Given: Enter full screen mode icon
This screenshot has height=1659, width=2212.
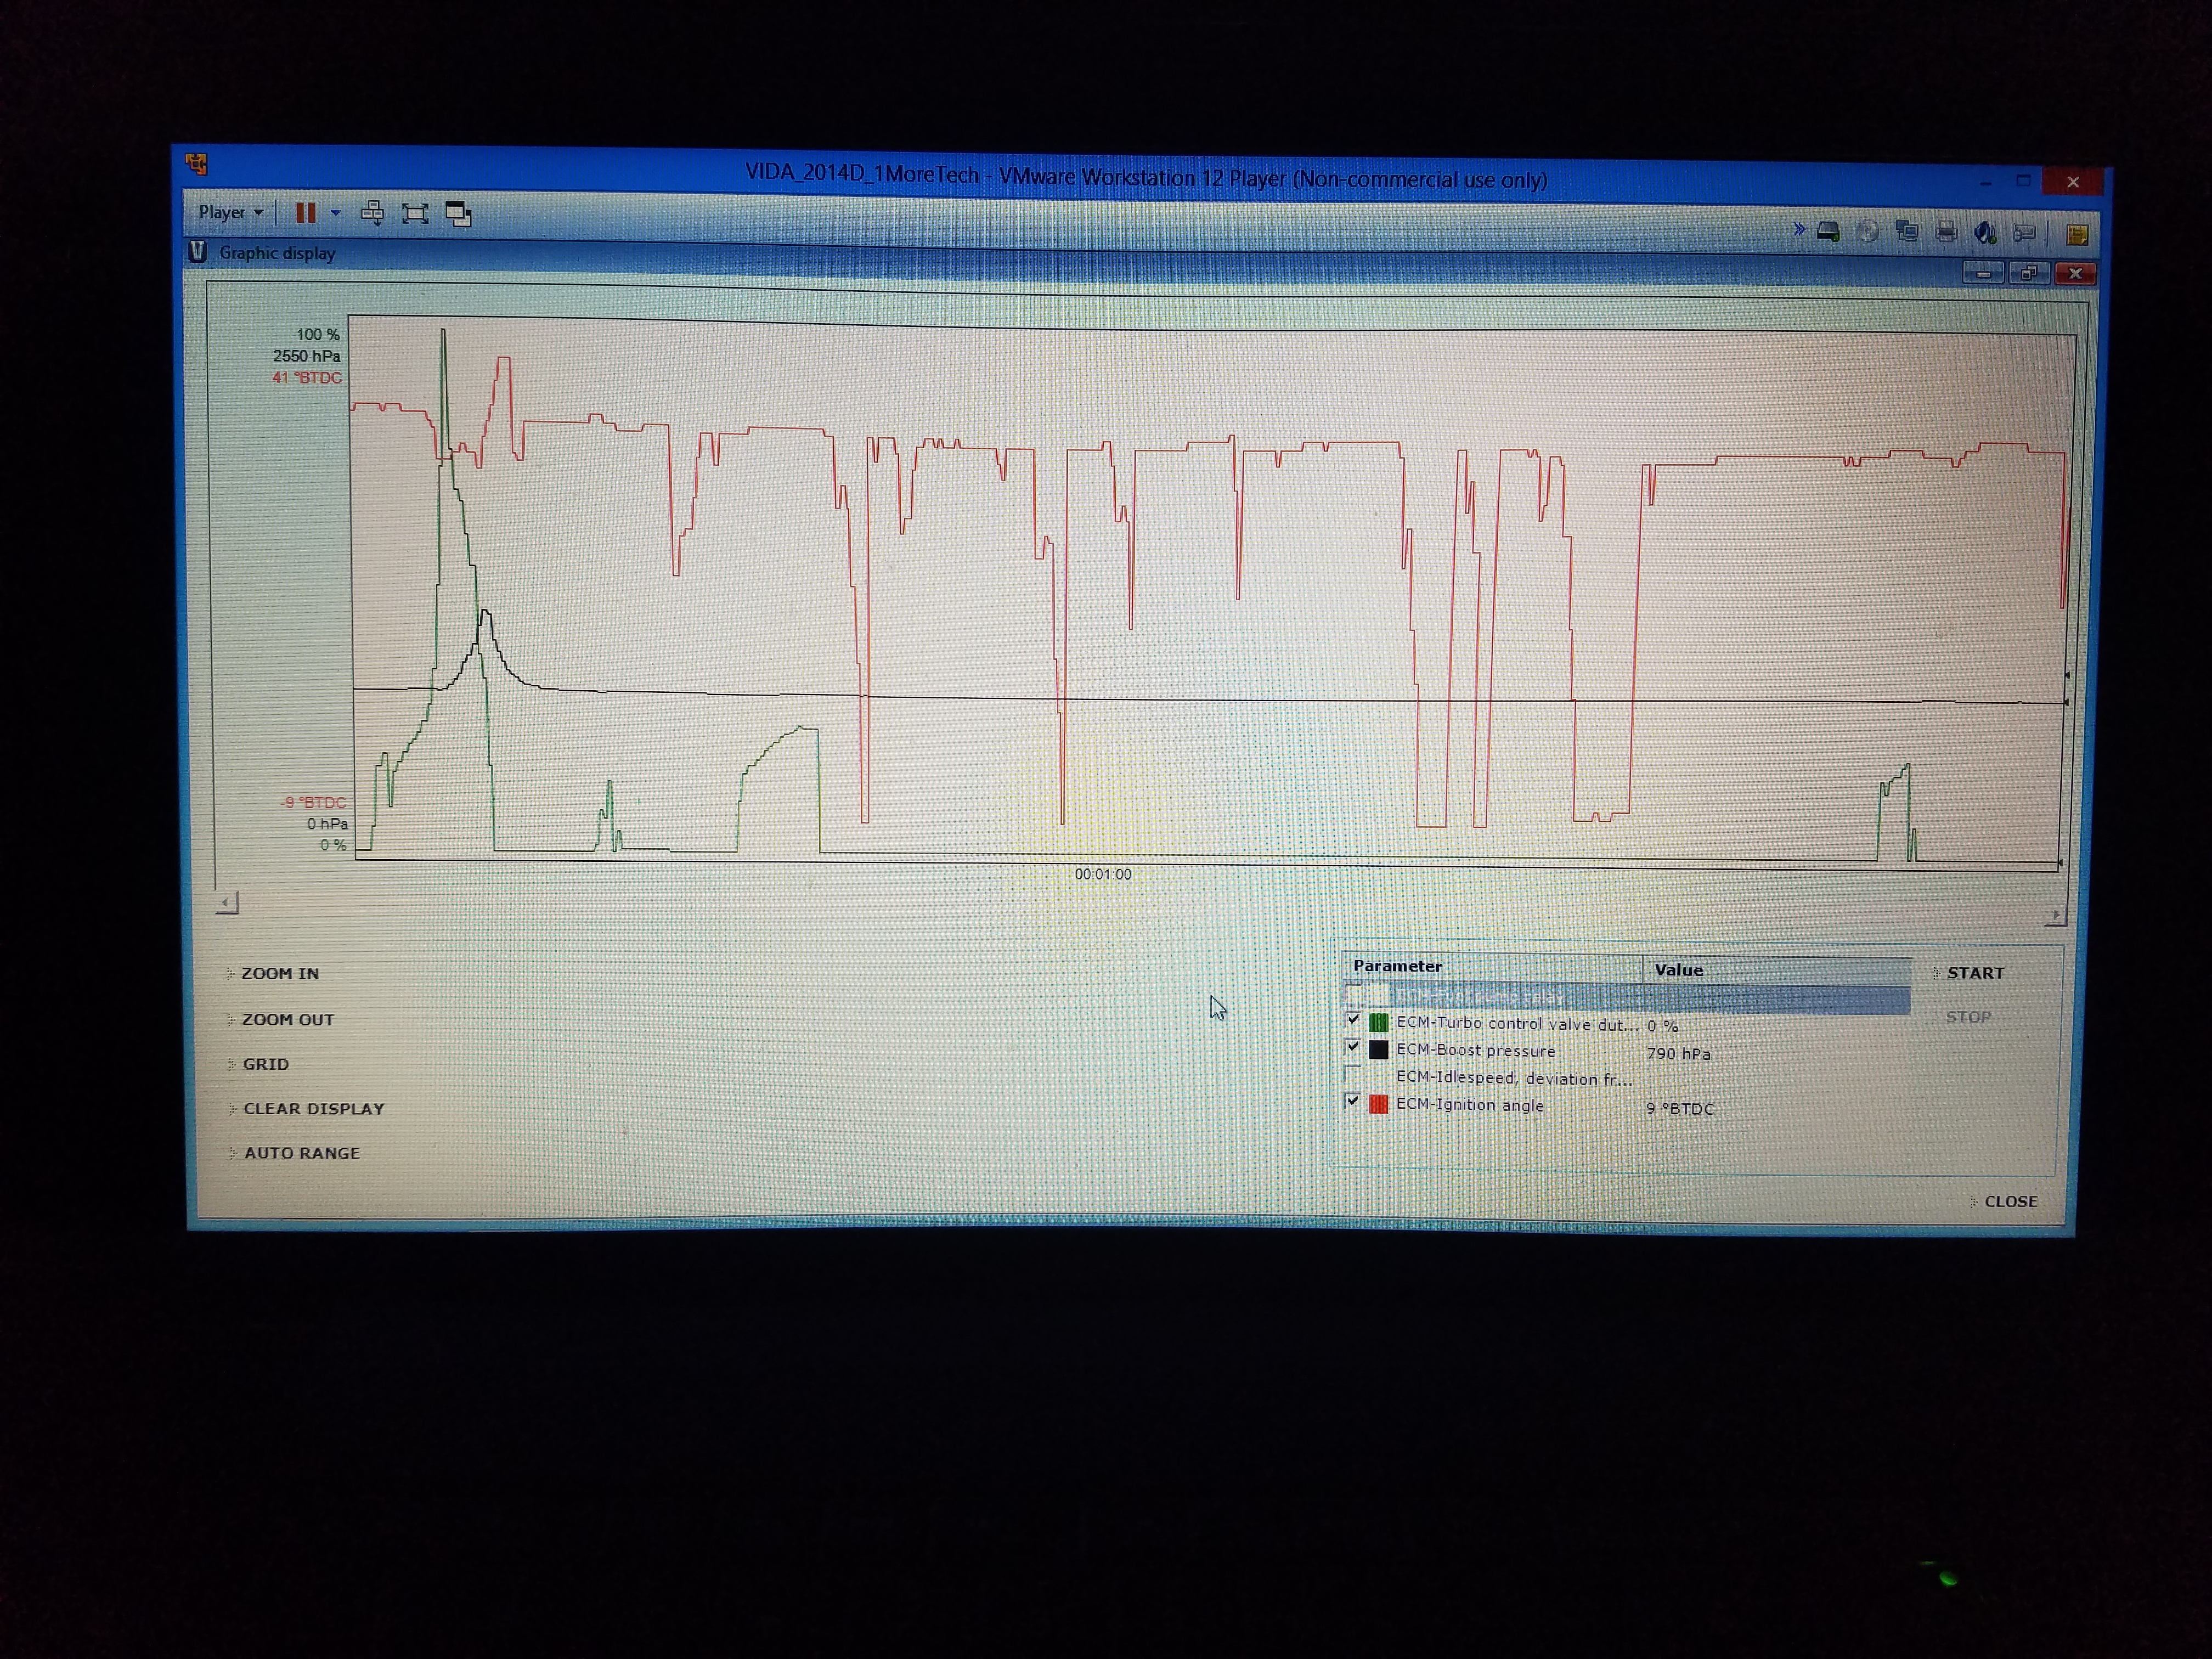Looking at the screenshot, I should 415,213.
